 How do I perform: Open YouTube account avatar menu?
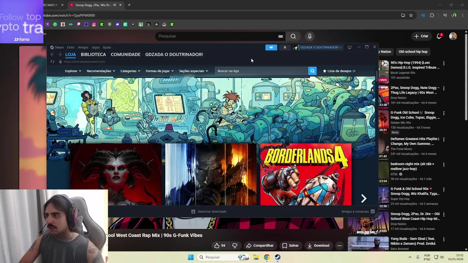(453, 36)
